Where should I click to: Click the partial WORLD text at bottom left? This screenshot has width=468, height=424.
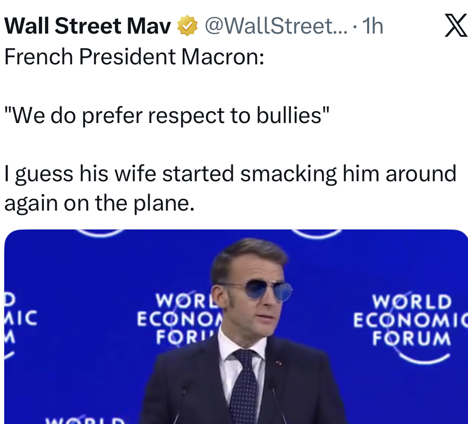pos(85,419)
